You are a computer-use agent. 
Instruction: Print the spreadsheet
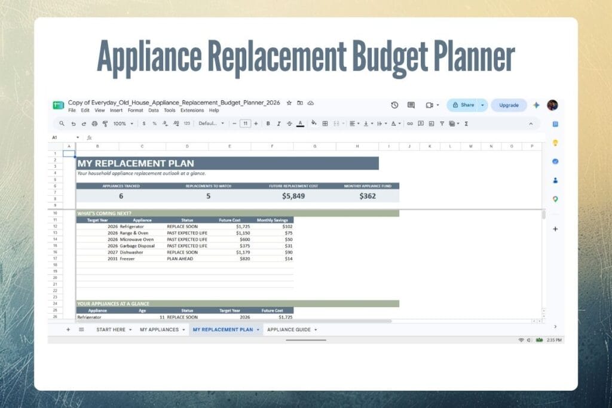pos(94,124)
